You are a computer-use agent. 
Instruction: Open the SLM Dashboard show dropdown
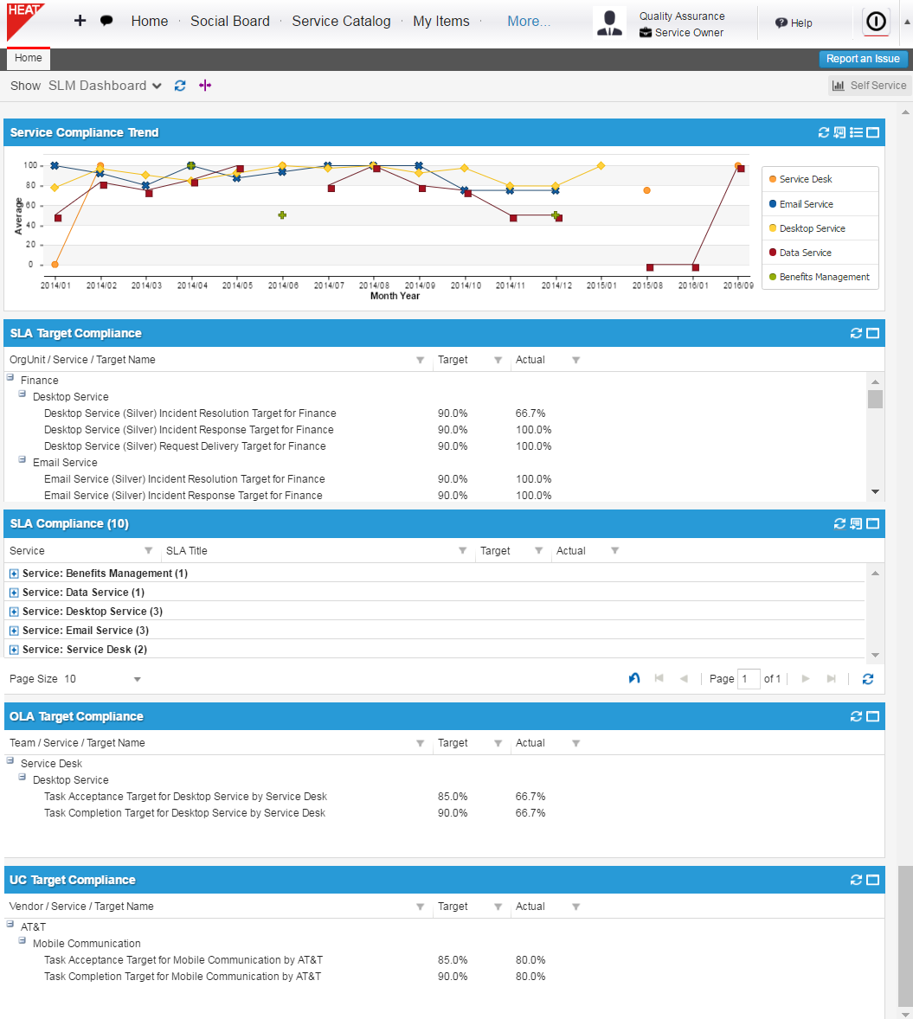[105, 86]
